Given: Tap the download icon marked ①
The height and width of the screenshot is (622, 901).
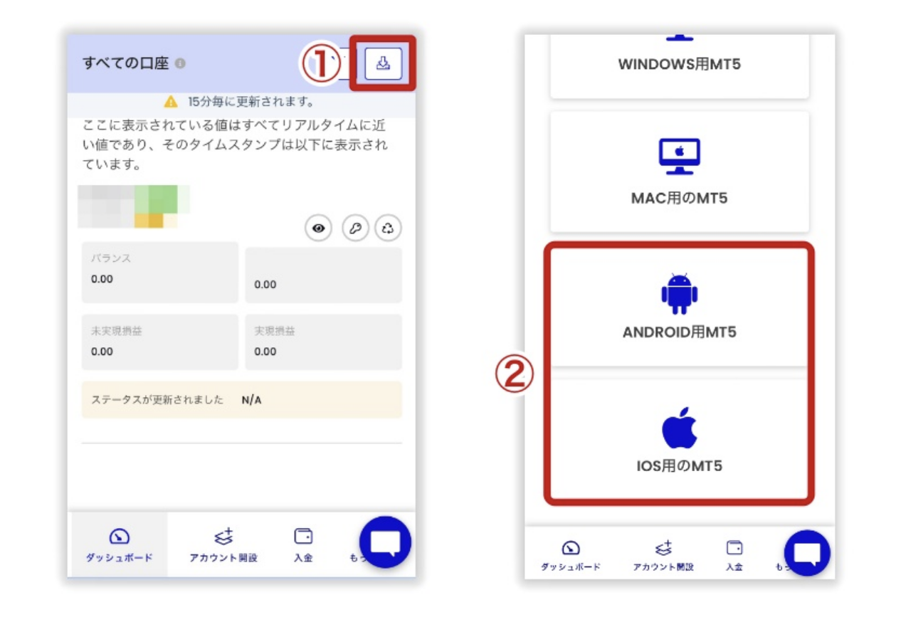Looking at the screenshot, I should (383, 64).
